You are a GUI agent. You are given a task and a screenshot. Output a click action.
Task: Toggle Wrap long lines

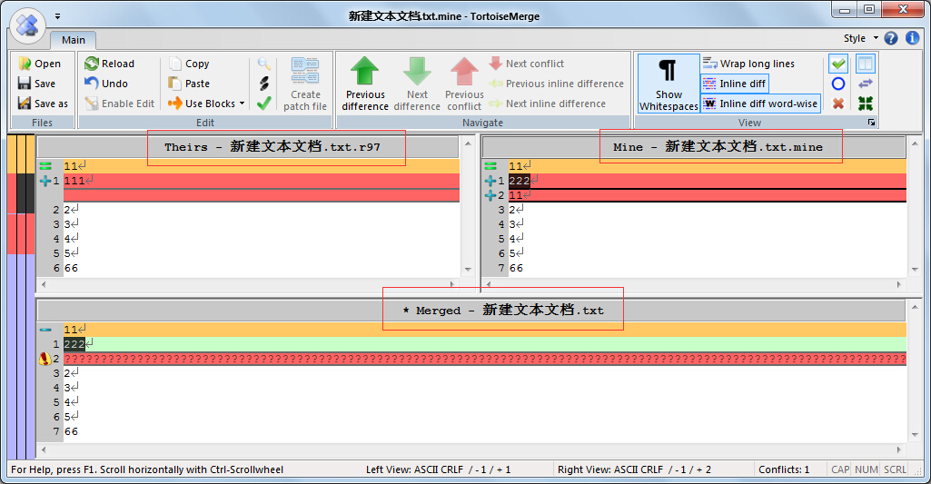coord(748,64)
